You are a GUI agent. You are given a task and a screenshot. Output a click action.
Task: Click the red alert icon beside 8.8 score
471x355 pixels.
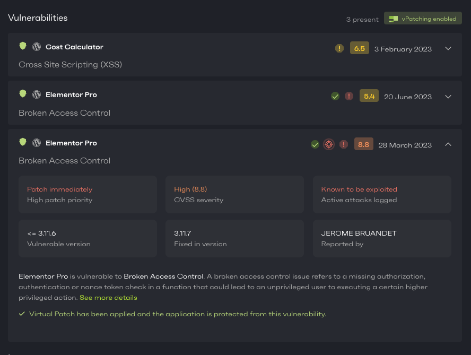[344, 144]
